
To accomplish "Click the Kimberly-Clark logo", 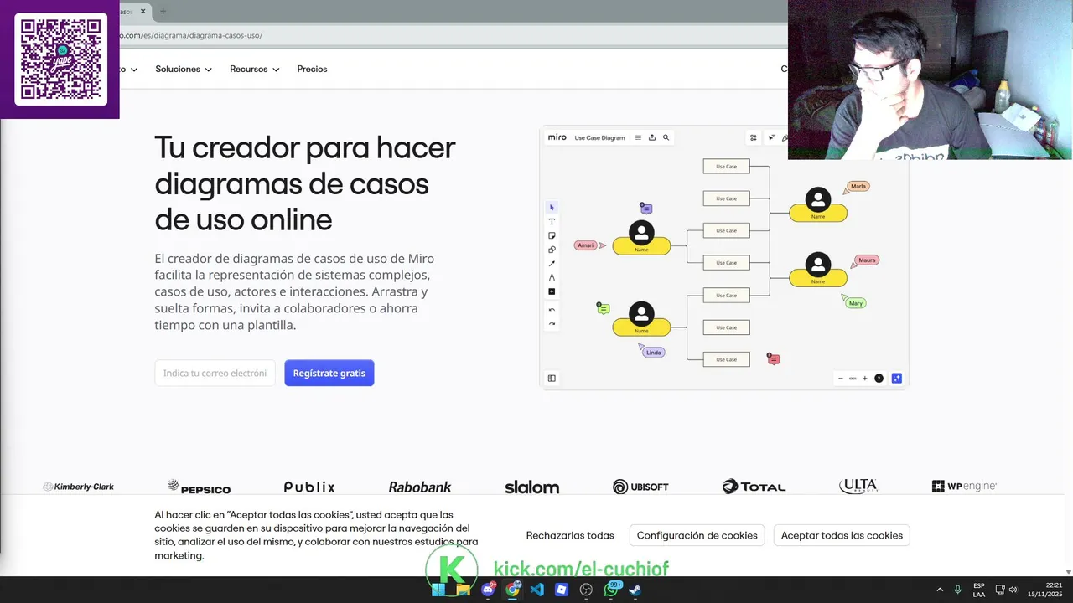I will pos(79,487).
